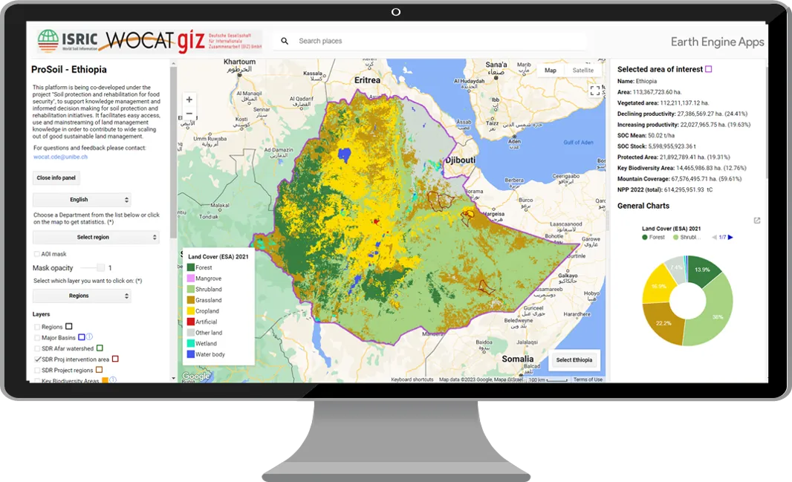Zoom in on the map

(189, 100)
